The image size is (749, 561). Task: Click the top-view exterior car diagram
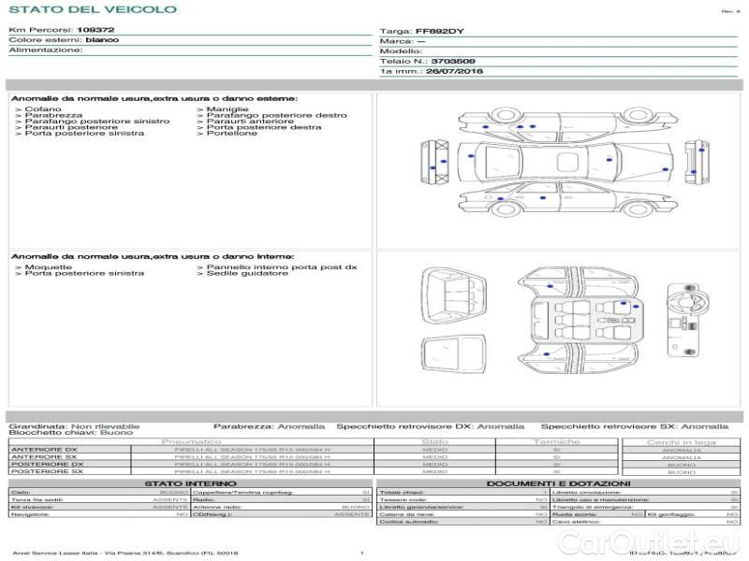coord(565,161)
